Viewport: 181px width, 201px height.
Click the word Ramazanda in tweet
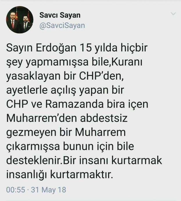[74, 104]
